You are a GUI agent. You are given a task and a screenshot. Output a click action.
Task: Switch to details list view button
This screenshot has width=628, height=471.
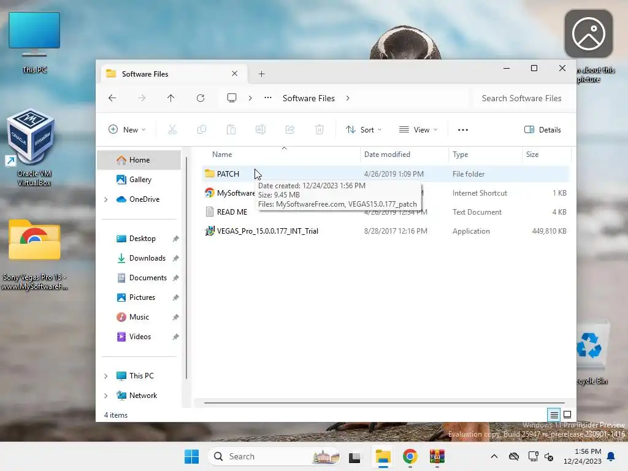pos(554,415)
